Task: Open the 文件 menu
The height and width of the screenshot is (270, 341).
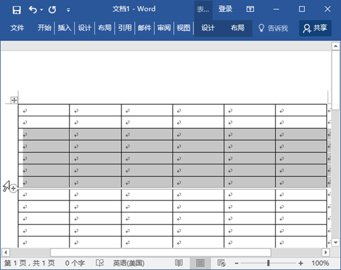Action: point(17,28)
